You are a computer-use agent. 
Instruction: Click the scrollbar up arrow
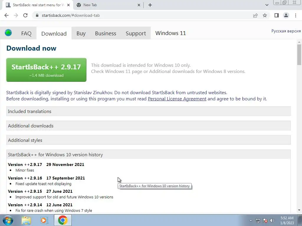coord(299,42)
